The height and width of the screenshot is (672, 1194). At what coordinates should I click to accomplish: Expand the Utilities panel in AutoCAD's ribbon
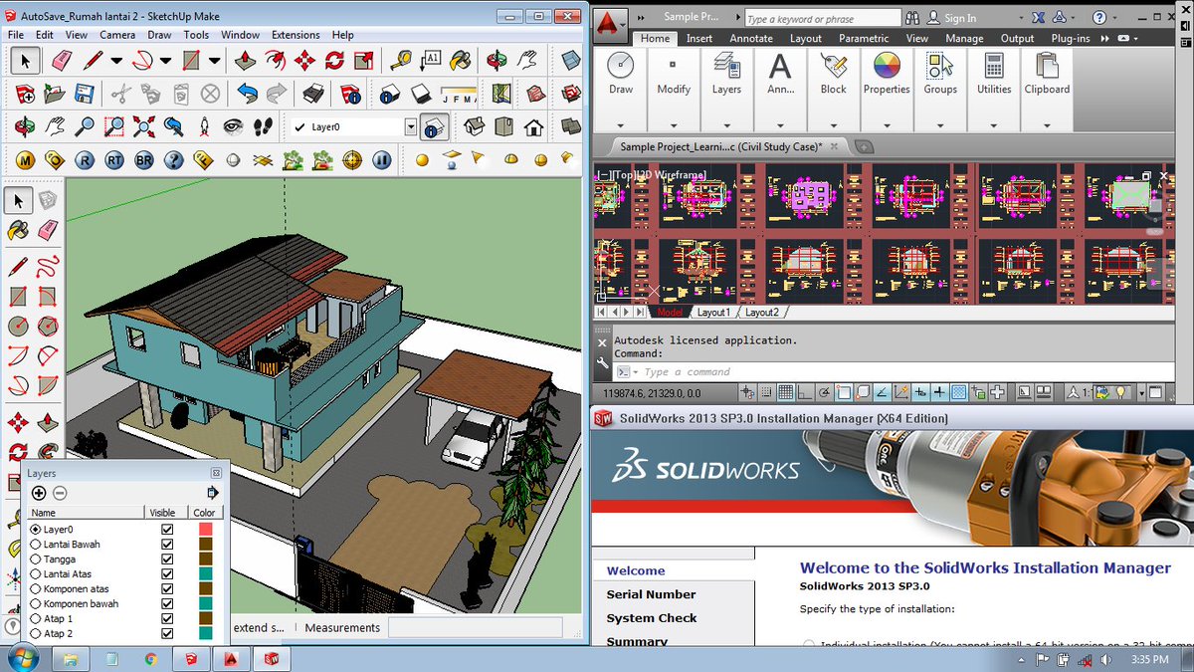click(993, 125)
